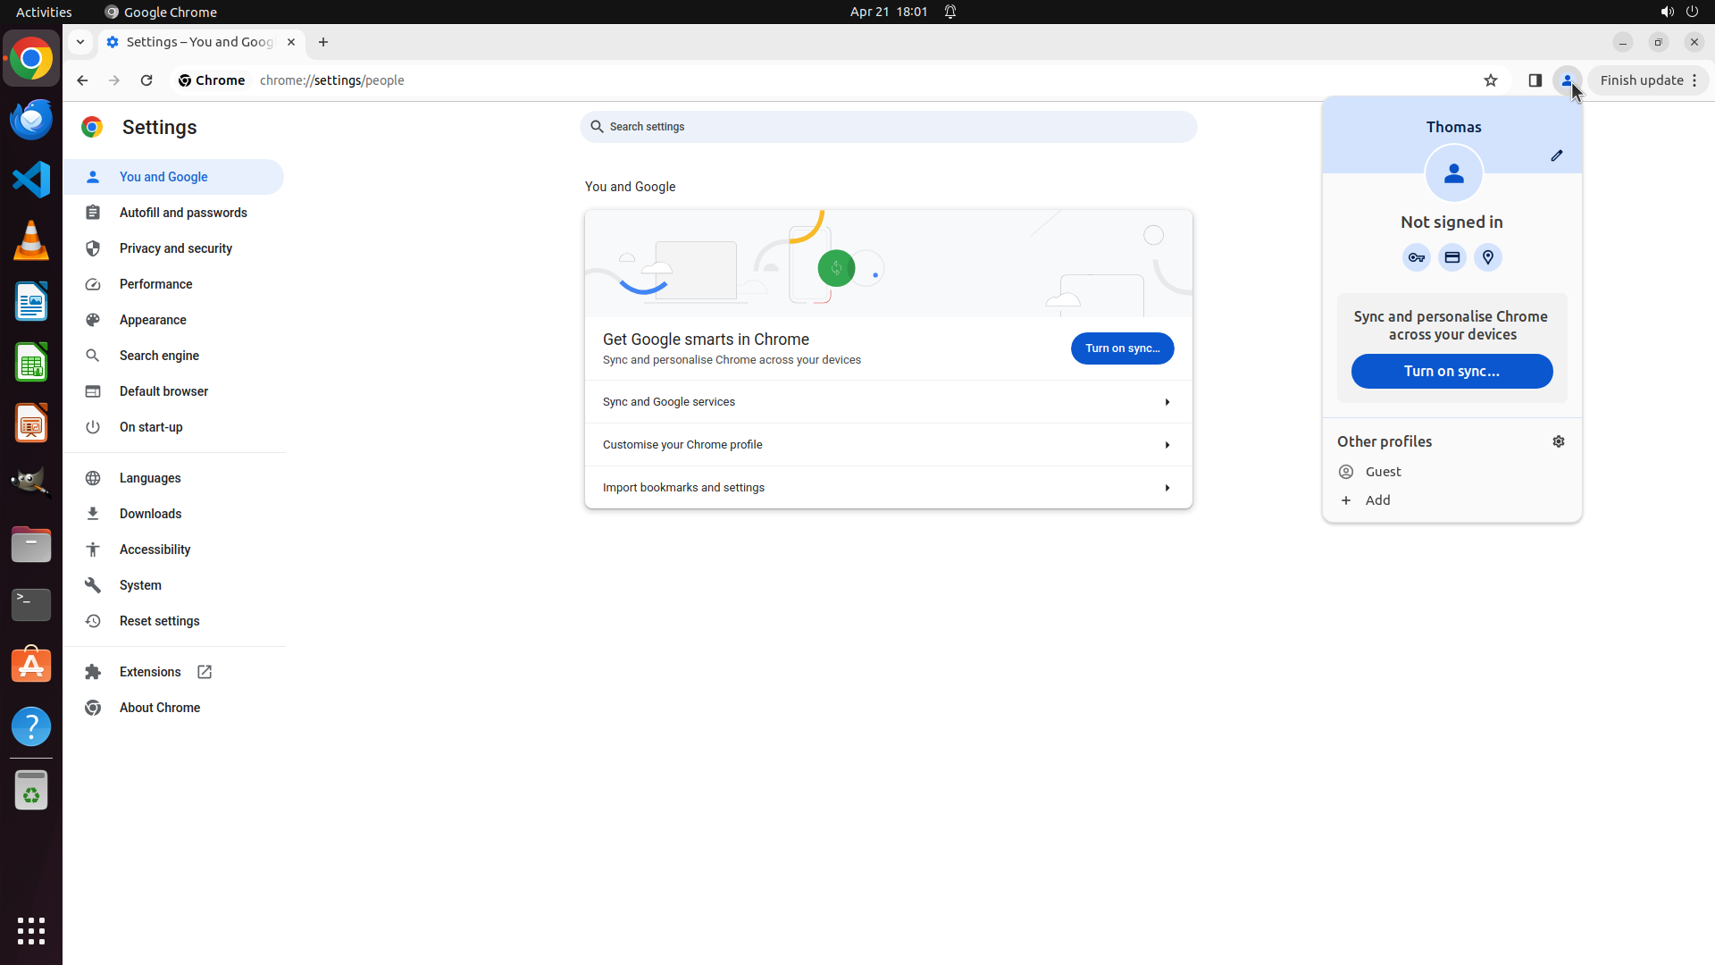Expand Sync and Google services row
The image size is (1715, 965).
click(x=887, y=402)
